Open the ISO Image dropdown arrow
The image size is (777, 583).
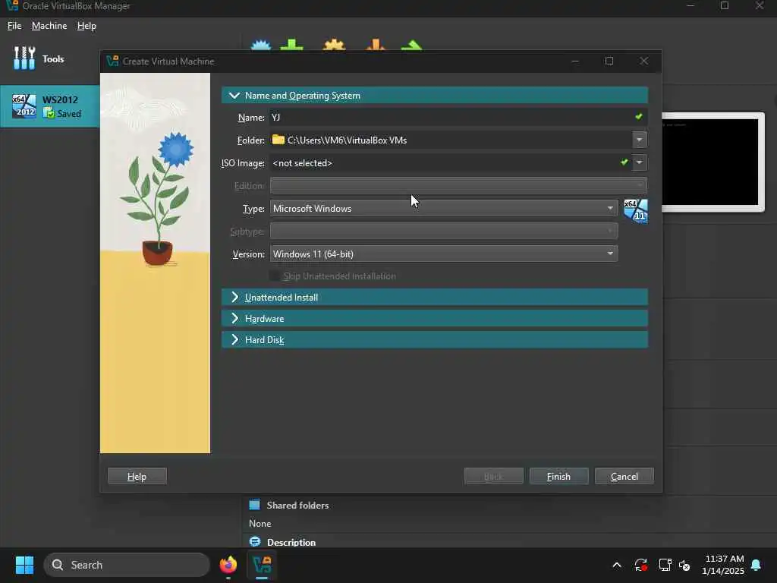pyautogui.click(x=639, y=162)
